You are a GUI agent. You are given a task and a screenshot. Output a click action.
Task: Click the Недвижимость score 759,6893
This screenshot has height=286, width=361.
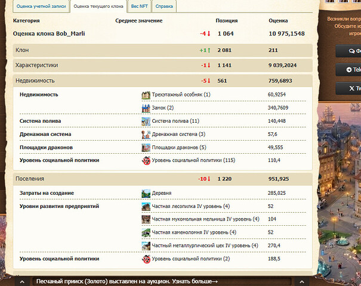(x=280, y=80)
